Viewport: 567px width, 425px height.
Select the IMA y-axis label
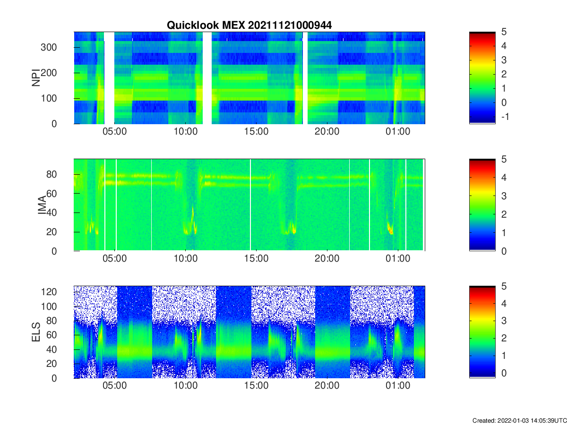(43, 205)
